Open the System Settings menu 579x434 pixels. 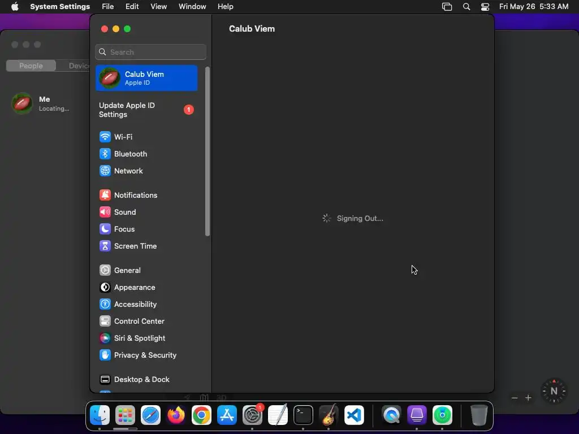click(60, 7)
